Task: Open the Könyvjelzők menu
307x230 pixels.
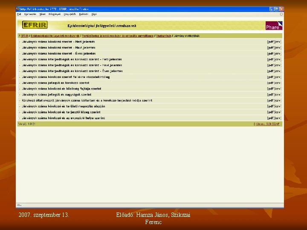Action: [x=70, y=14]
